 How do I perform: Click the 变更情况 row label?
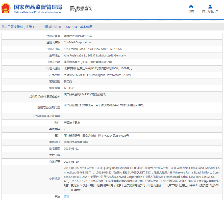coord(55,179)
